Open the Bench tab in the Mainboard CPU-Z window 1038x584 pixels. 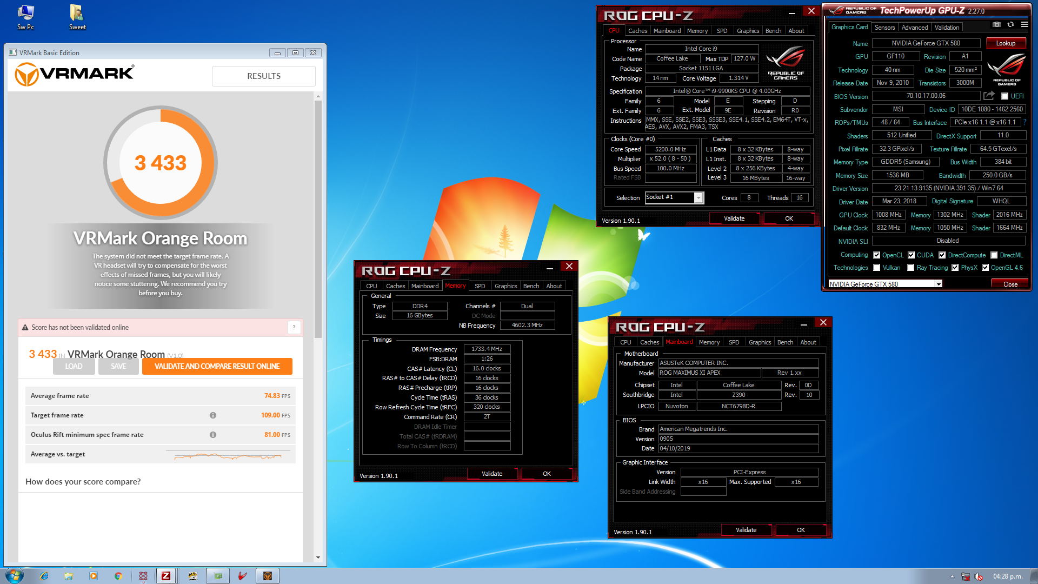(785, 342)
